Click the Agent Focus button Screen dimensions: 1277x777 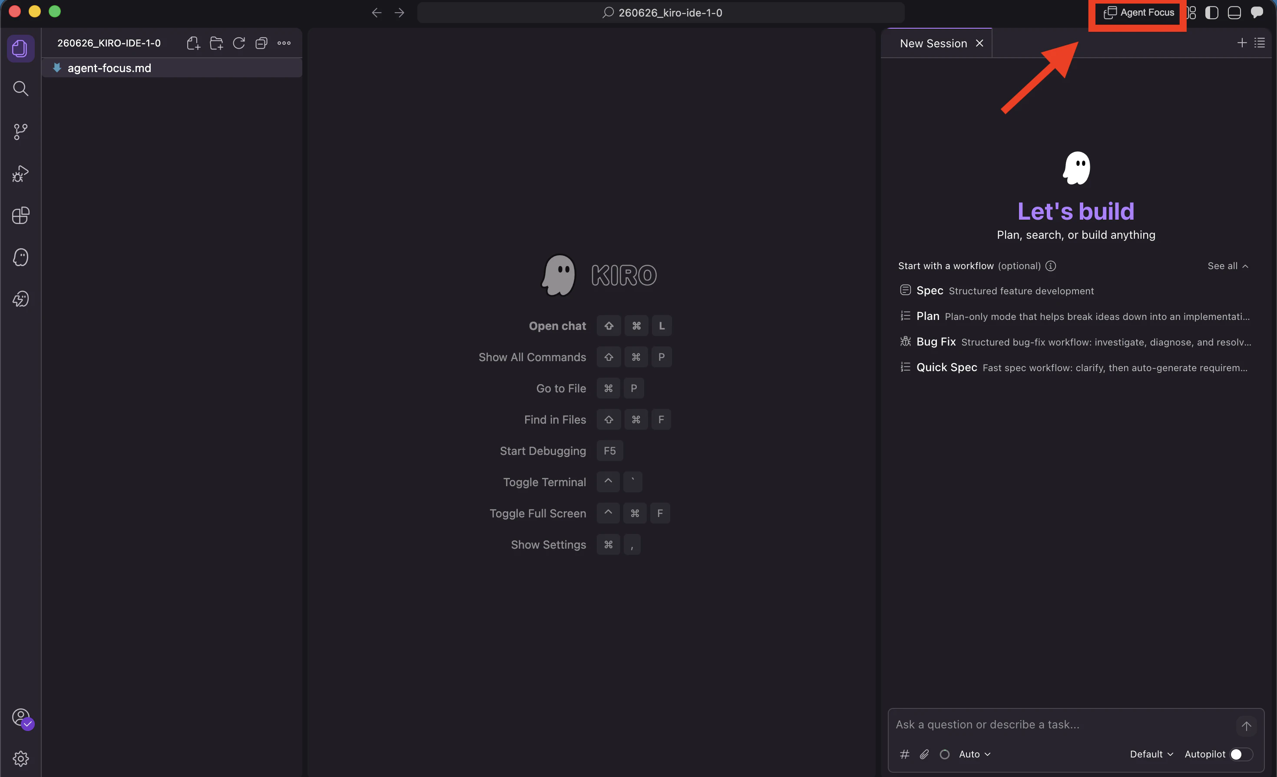coord(1138,13)
